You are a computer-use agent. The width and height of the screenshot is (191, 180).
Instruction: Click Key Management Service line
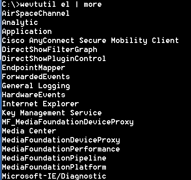(52, 113)
